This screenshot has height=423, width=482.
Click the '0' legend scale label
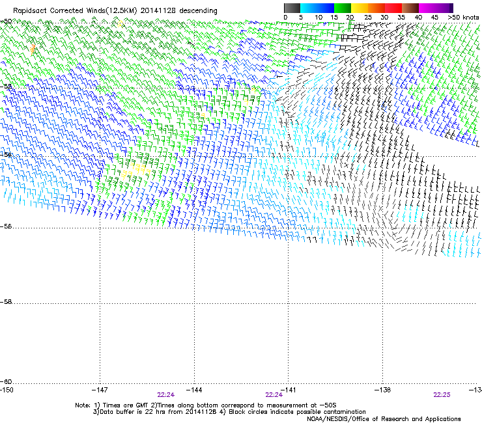(285, 18)
